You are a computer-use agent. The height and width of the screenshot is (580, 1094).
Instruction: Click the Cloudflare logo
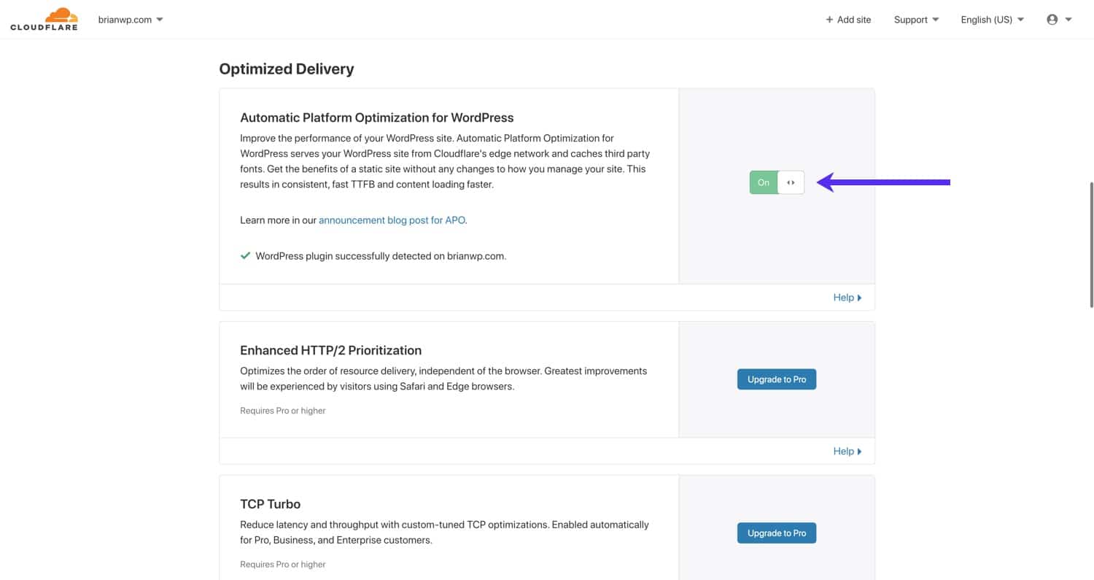(44, 19)
